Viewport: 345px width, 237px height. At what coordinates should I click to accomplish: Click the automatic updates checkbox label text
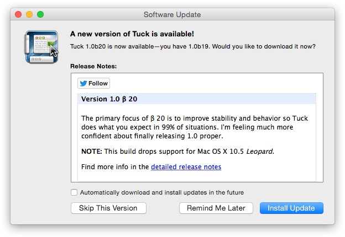[161, 192]
